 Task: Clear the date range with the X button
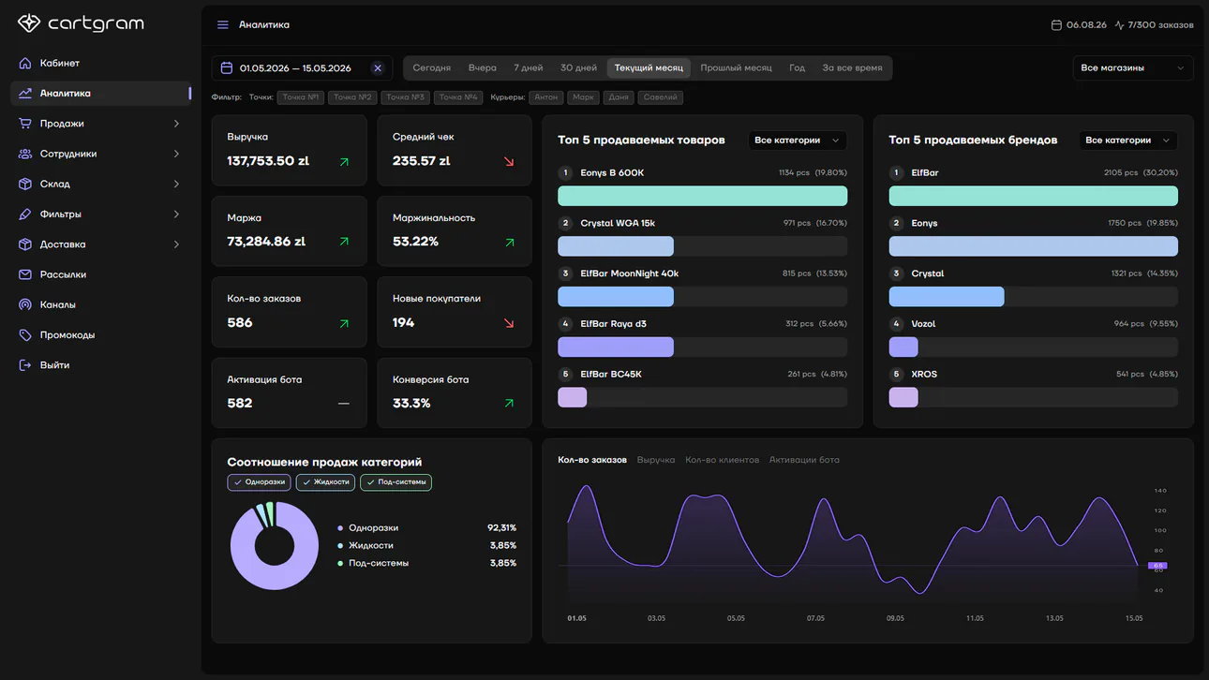(378, 68)
